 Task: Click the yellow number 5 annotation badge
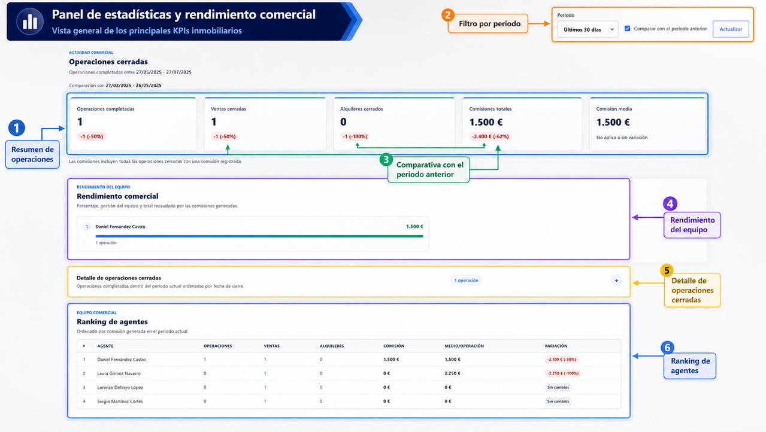(x=667, y=270)
